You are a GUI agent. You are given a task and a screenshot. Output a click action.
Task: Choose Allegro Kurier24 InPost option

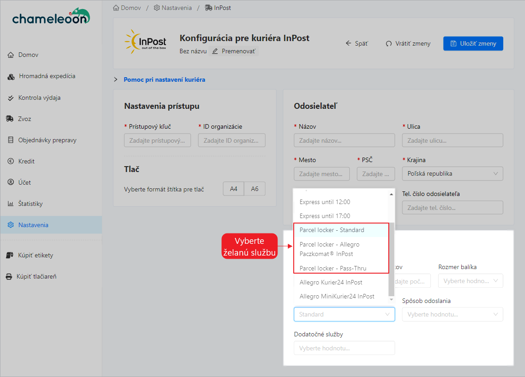[x=331, y=282]
